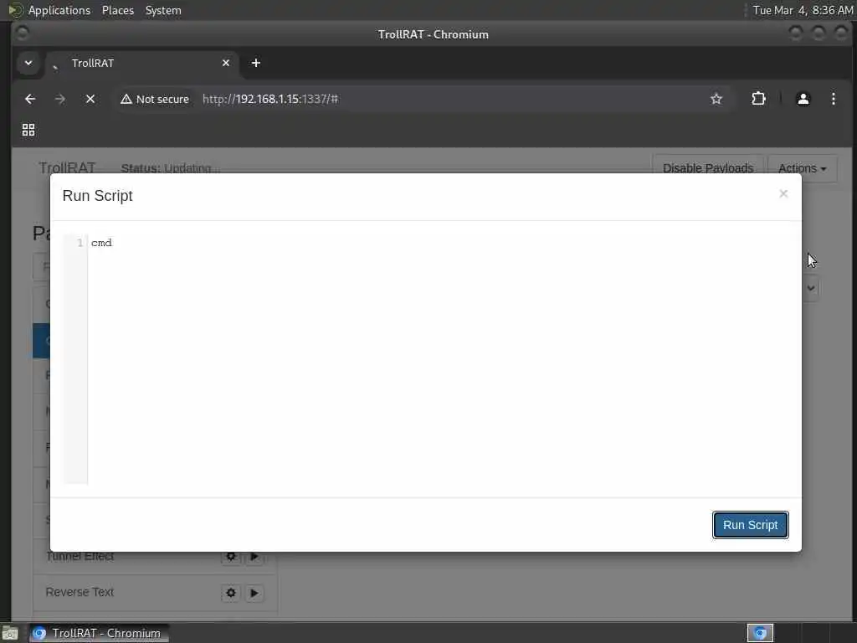Open the Chromium three-dot menu
The image size is (857, 643).
coord(833,99)
